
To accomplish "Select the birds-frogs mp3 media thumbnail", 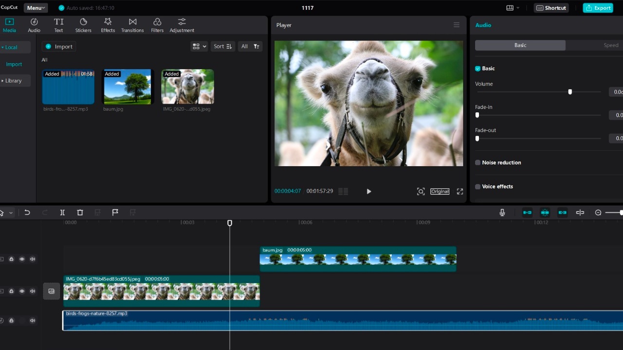I will pos(68,87).
